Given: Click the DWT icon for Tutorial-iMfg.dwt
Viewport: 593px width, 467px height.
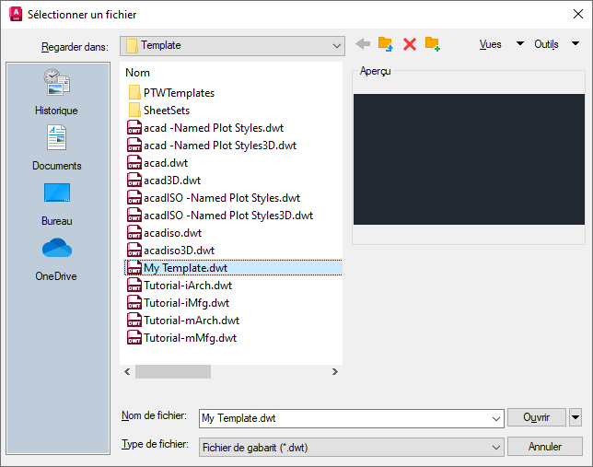Looking at the screenshot, I should [x=134, y=303].
